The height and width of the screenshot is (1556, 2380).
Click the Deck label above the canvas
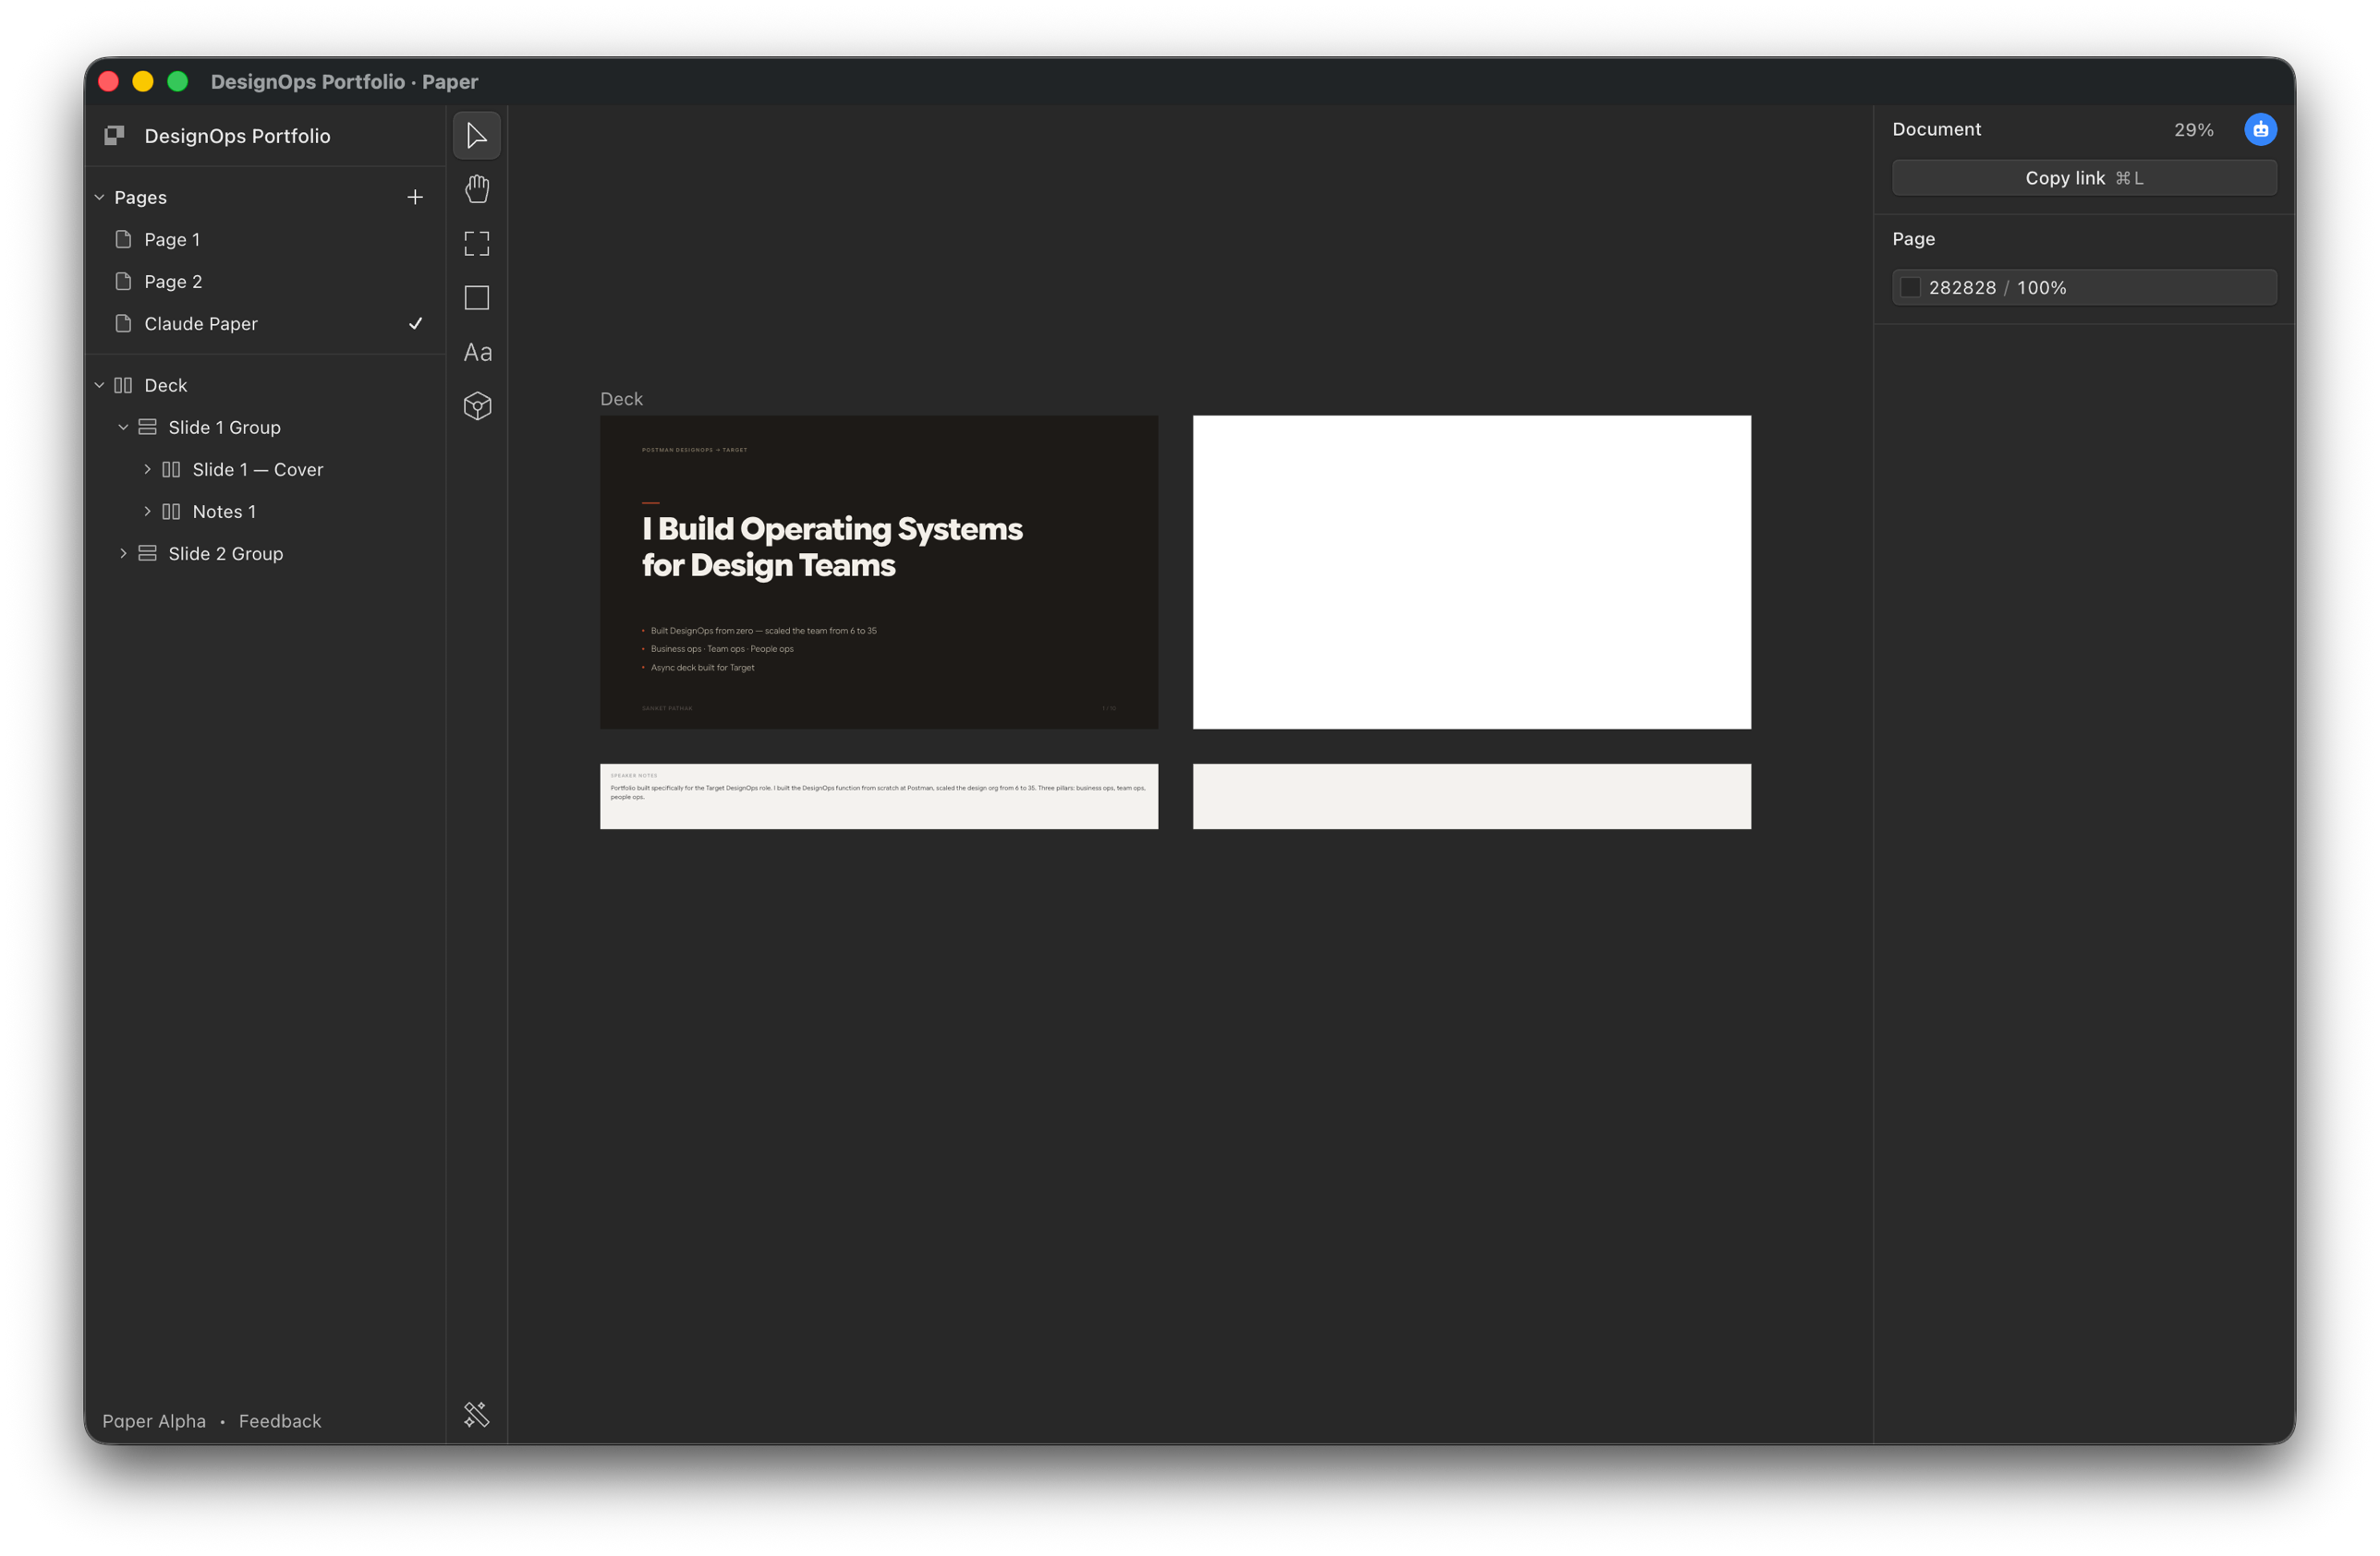click(621, 399)
